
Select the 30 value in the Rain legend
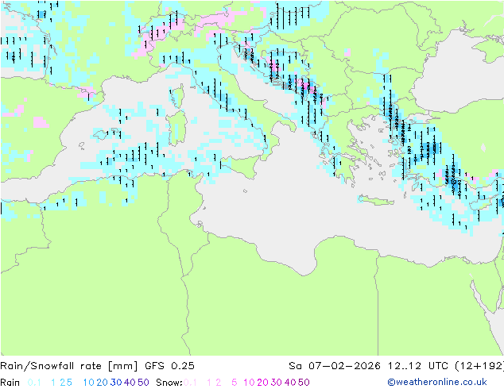point(116,383)
